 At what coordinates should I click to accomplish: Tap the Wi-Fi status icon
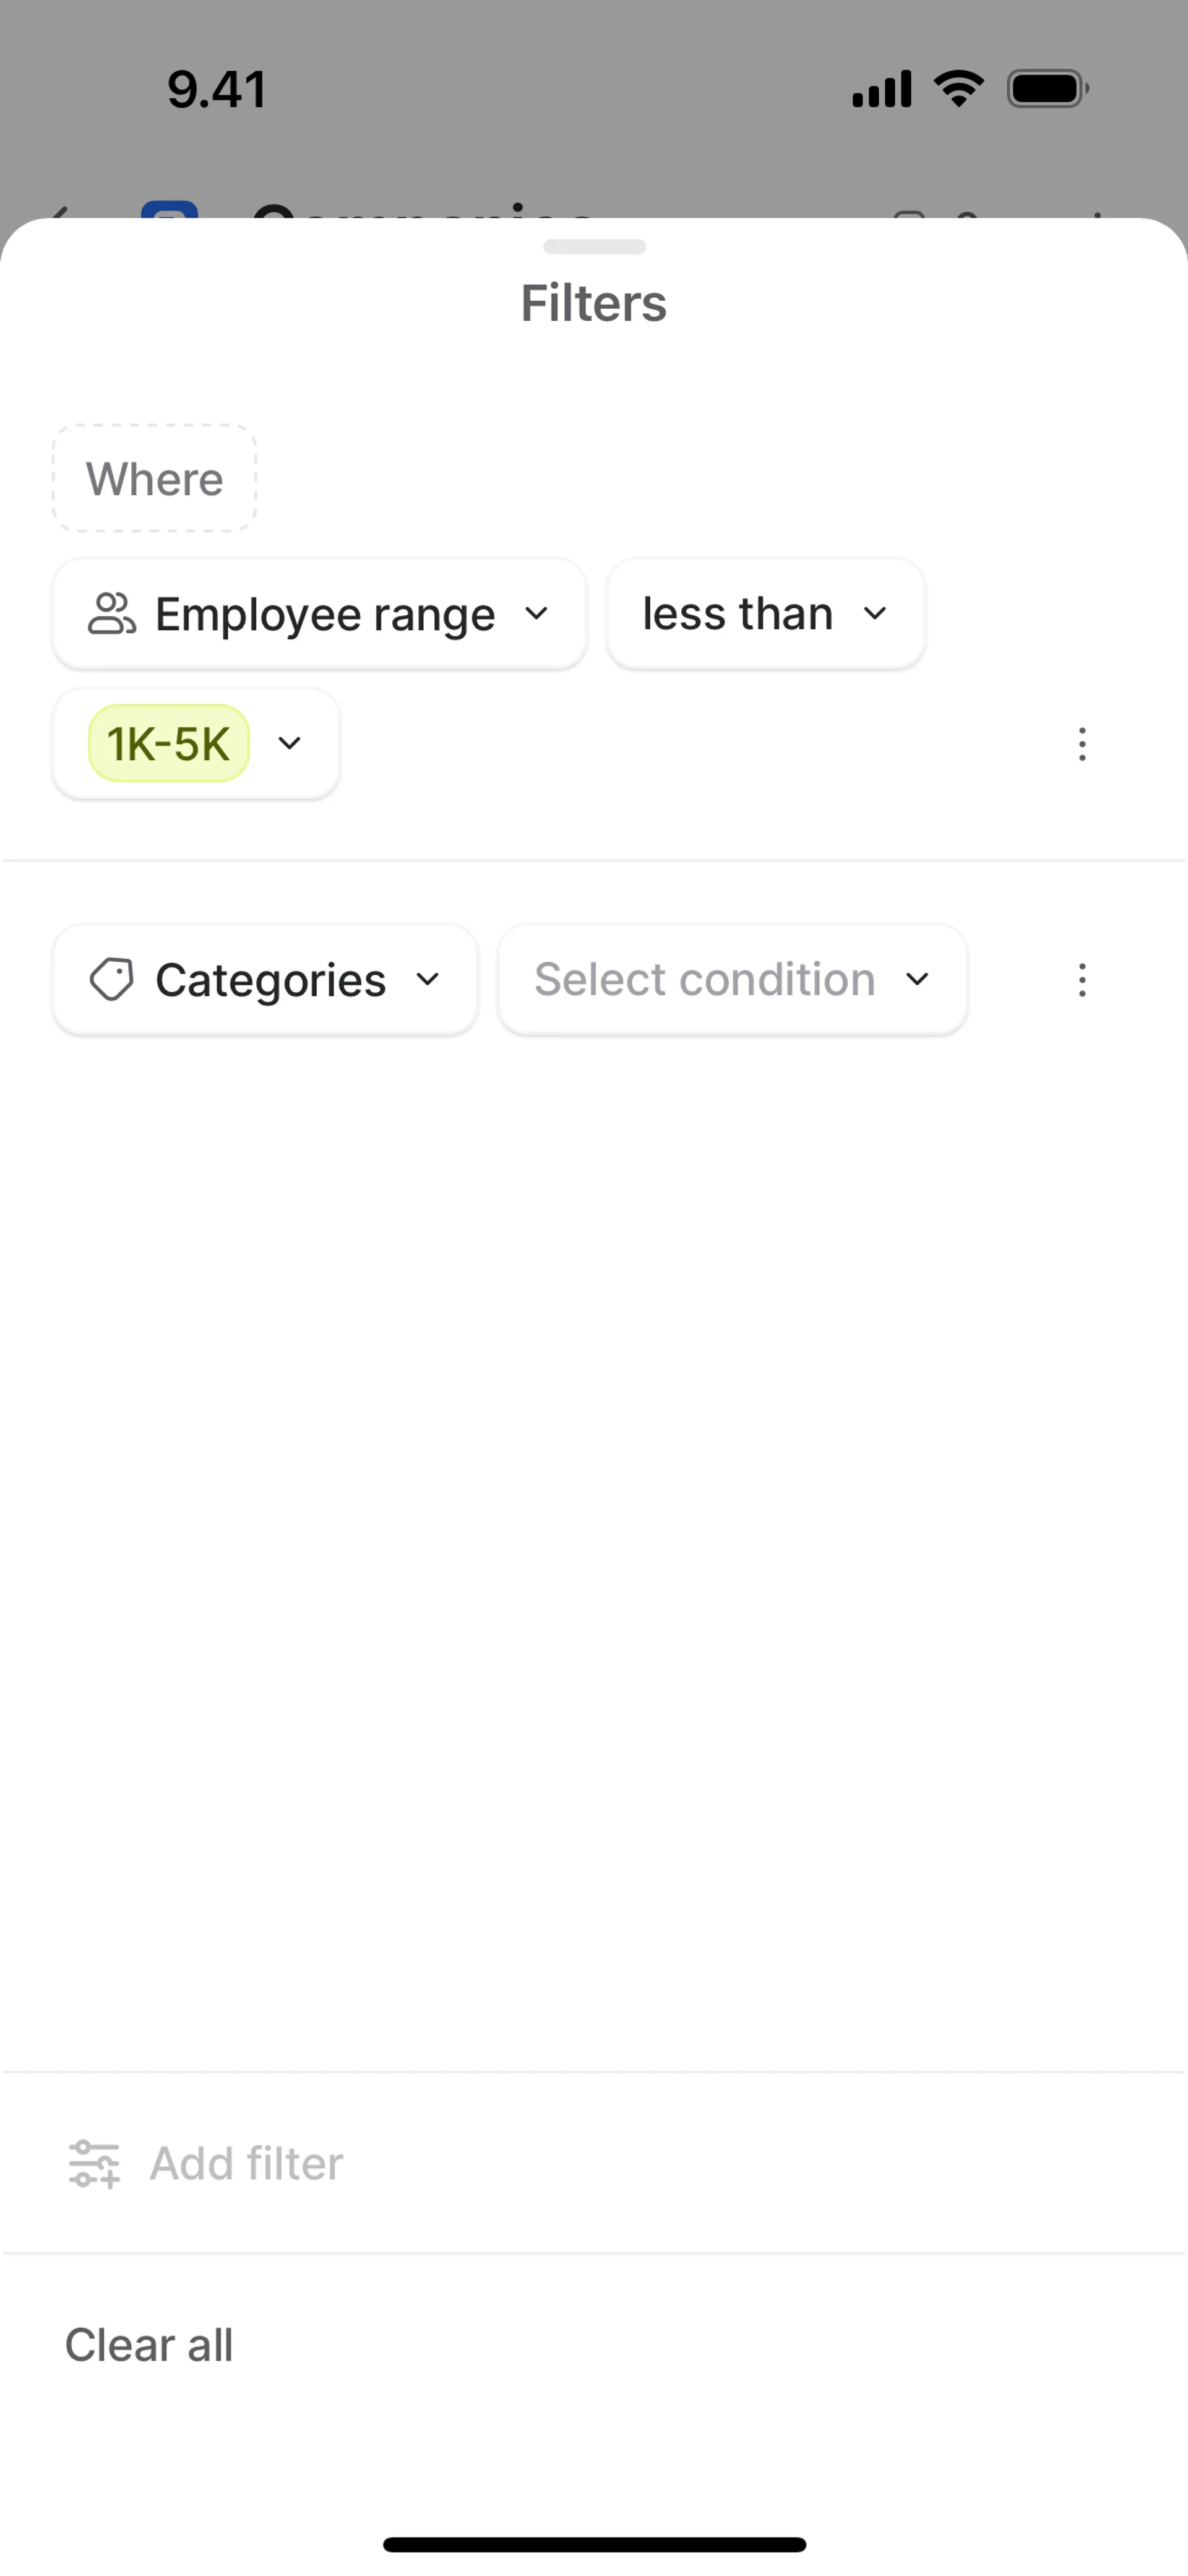pyautogui.click(x=959, y=89)
